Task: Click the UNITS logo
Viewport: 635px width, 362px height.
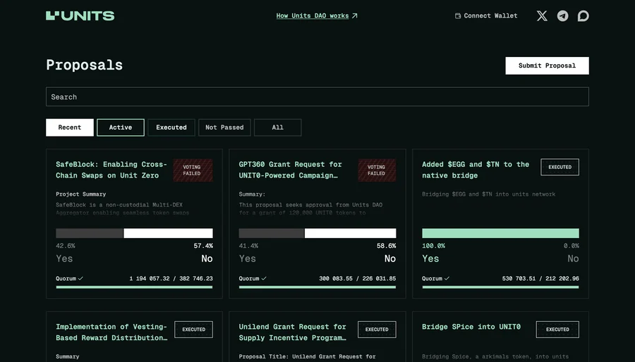Action: 80,15
